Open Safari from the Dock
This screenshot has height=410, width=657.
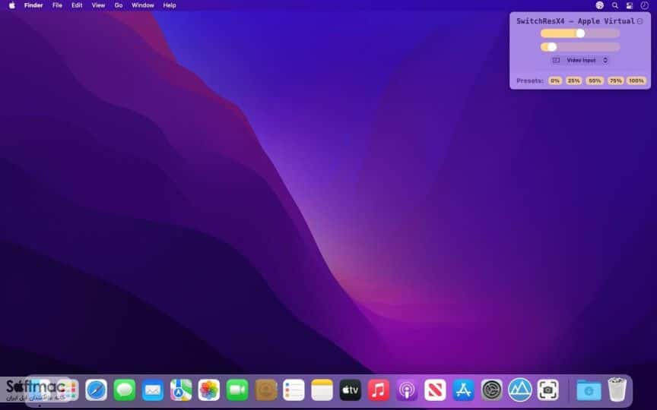96,390
